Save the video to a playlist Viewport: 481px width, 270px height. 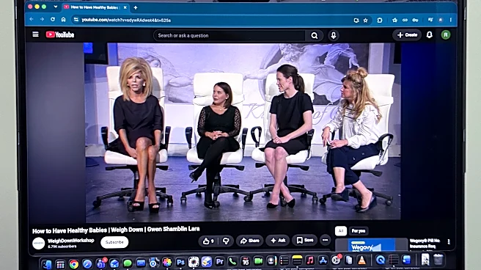click(304, 240)
